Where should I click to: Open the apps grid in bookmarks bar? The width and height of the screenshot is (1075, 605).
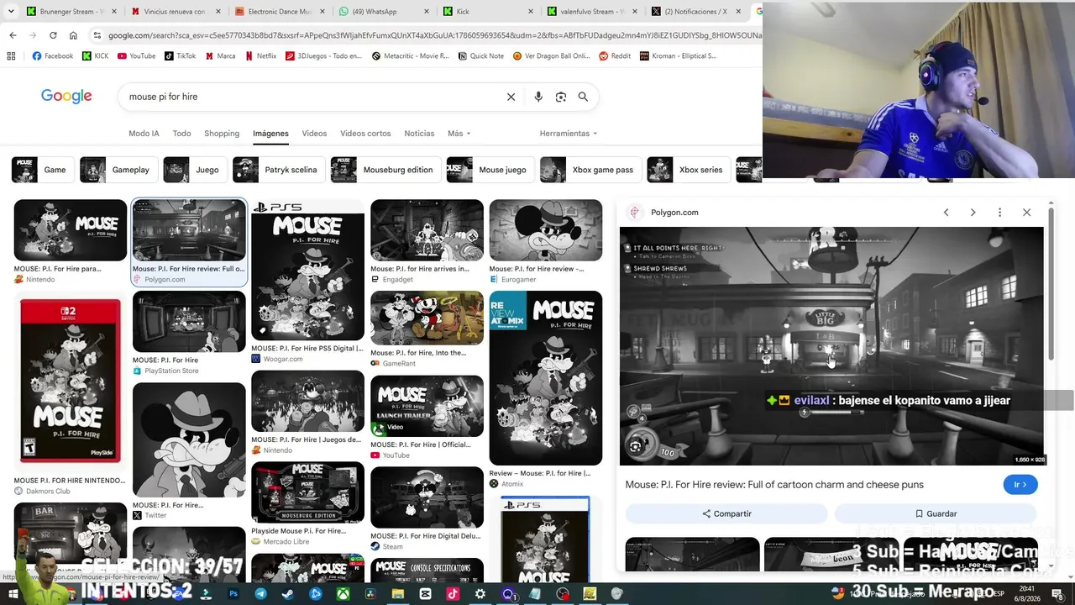[11, 56]
